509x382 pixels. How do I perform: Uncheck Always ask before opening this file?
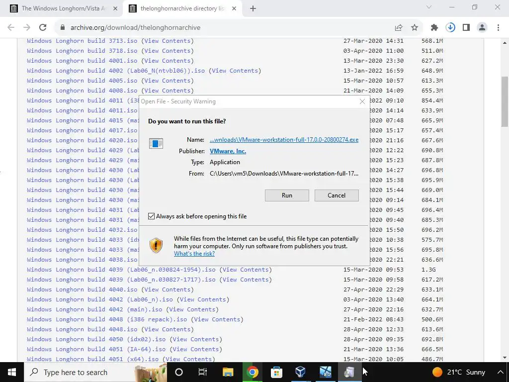151,216
